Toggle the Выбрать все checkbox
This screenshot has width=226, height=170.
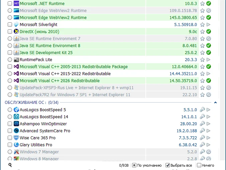(168, 165)
